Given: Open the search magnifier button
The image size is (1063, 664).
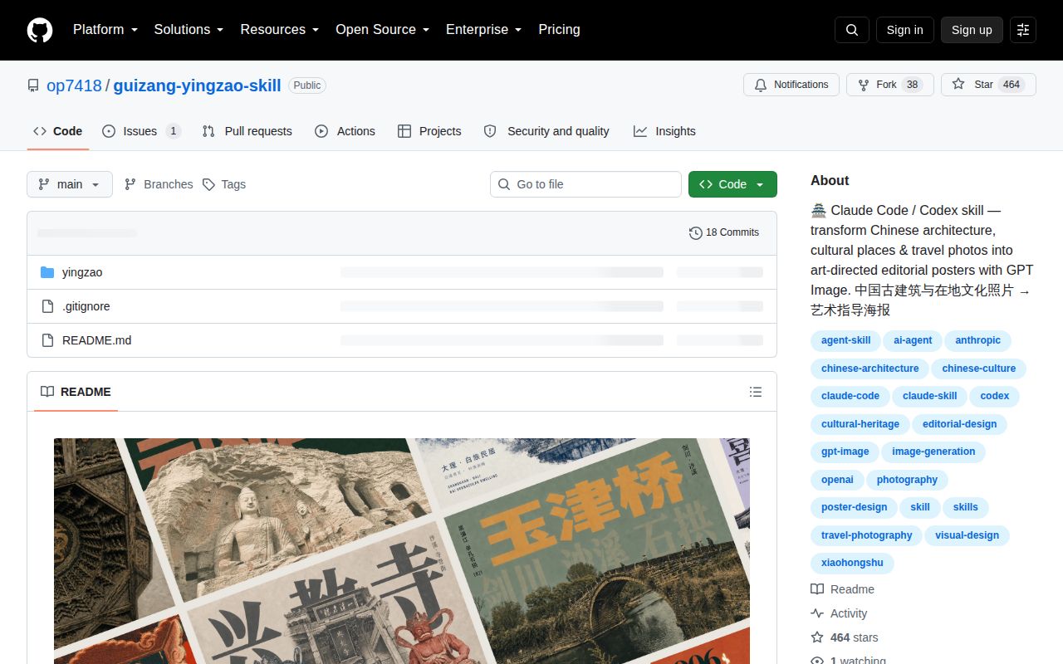Looking at the screenshot, I should 852,30.
